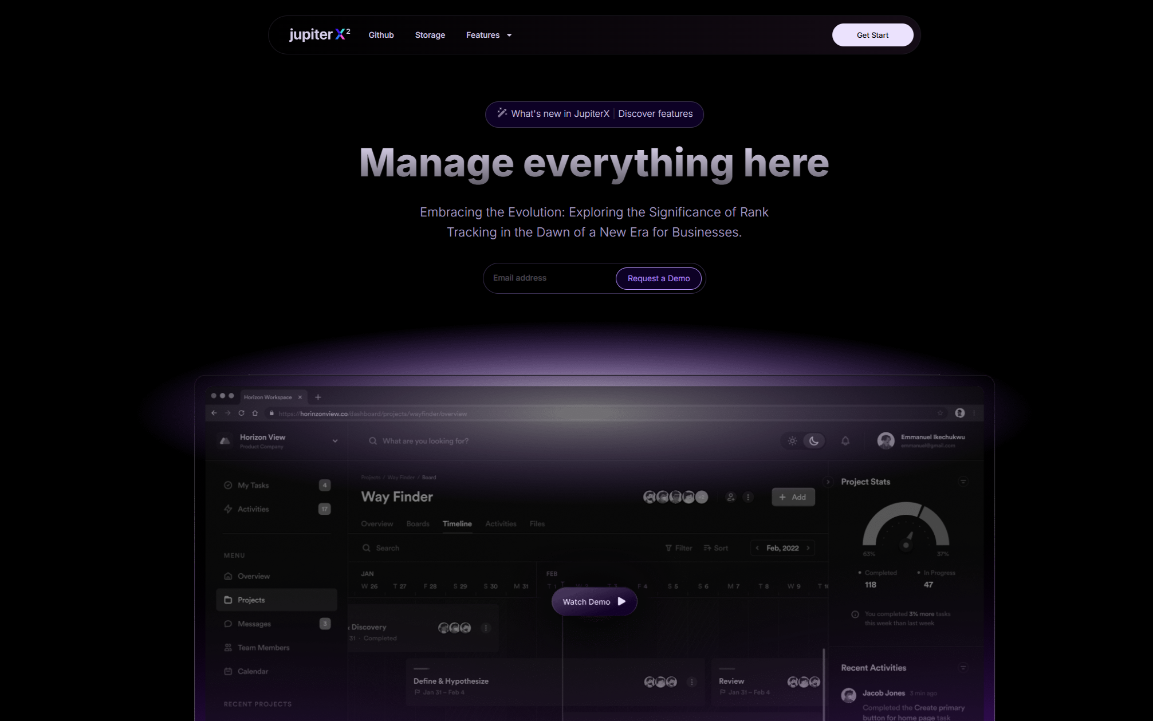The image size is (1153, 721).
Task: Click the jupiterX logo
Action: point(319,35)
